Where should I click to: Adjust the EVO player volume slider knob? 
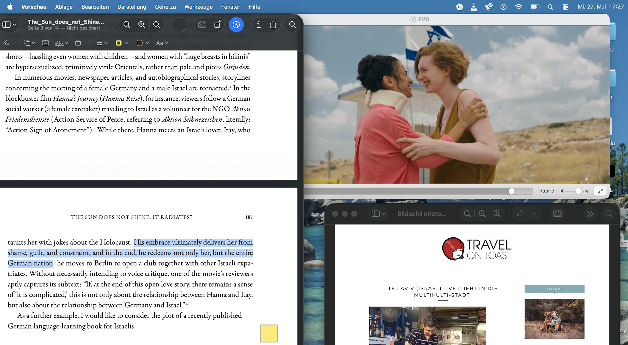point(578,191)
